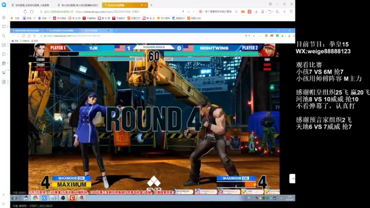Screen dimensions: 370x208
Task: Click the search magnifier in the left sidebar
Action: (x=4, y=36)
